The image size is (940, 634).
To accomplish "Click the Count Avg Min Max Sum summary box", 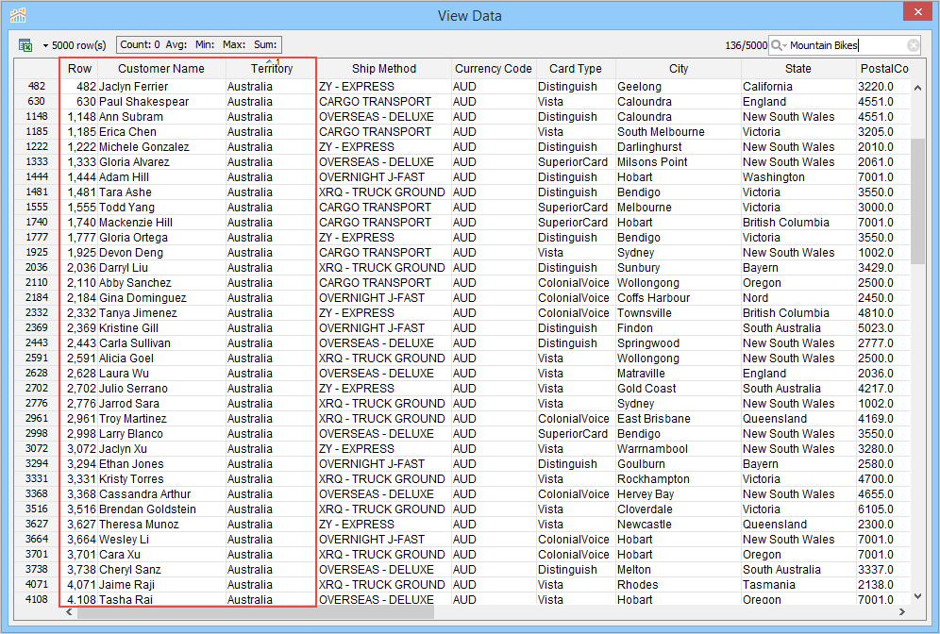I will (x=198, y=44).
